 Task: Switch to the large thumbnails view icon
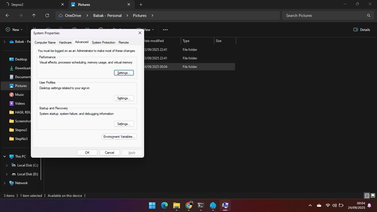click(x=373, y=196)
